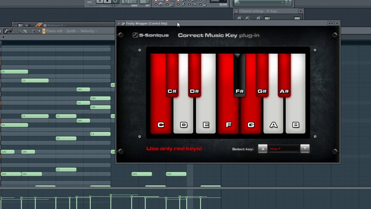Image resolution: width=371 pixels, height=209 pixels.
Task: Click previous/next preset arrows in Fruity Wrapper
Action: click(x=331, y=24)
